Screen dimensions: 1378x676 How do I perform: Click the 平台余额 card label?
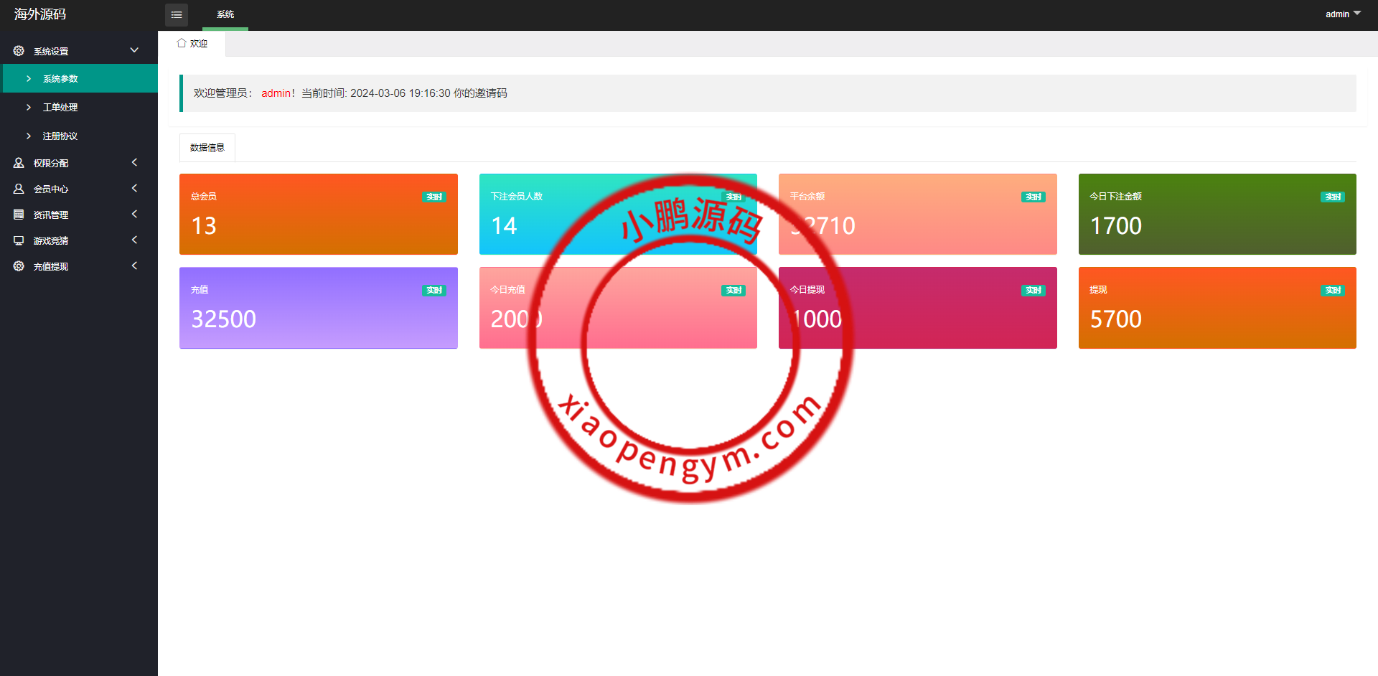point(807,197)
